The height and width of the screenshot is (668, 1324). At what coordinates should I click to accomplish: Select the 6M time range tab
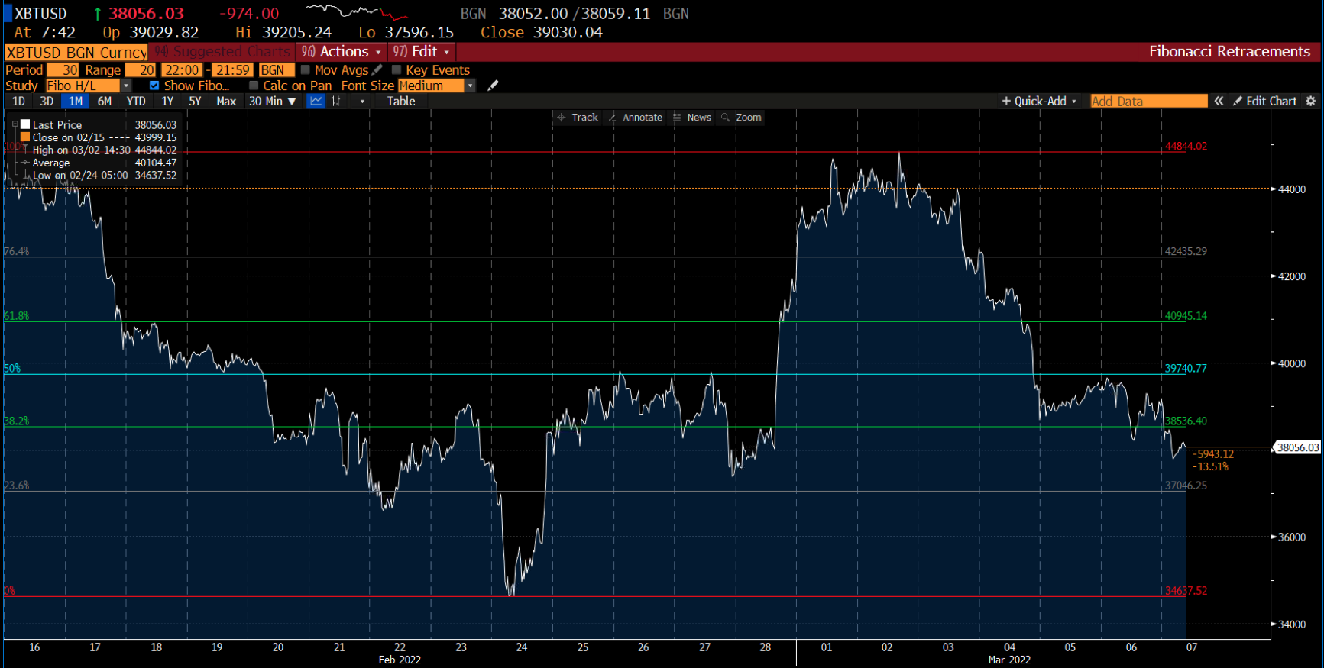click(x=105, y=101)
